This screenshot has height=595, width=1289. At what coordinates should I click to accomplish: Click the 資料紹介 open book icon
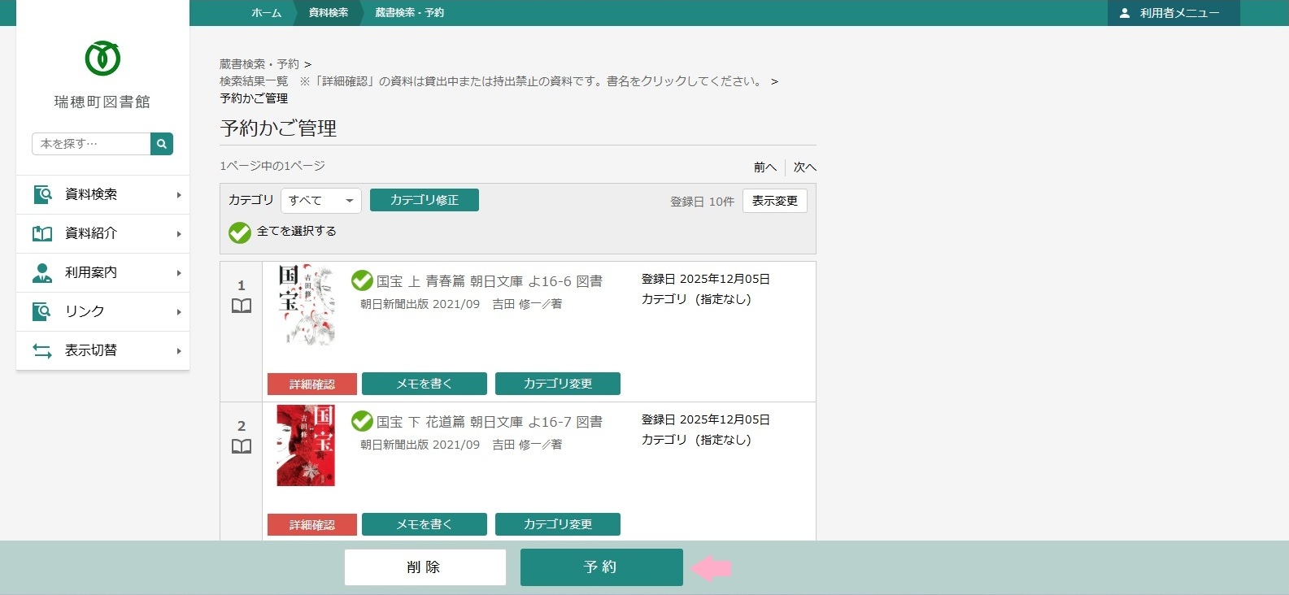click(x=42, y=233)
